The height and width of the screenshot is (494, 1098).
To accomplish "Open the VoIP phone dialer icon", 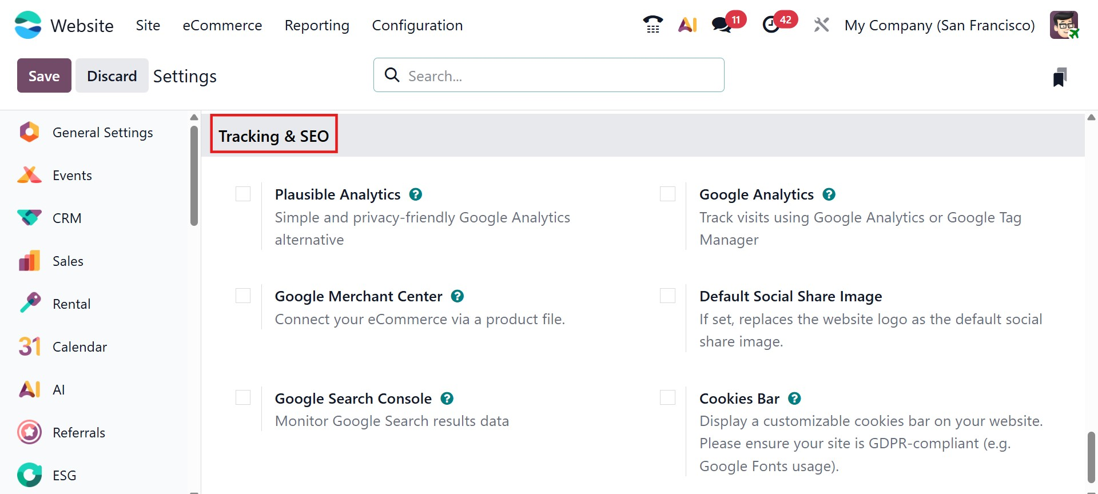I will (x=653, y=25).
